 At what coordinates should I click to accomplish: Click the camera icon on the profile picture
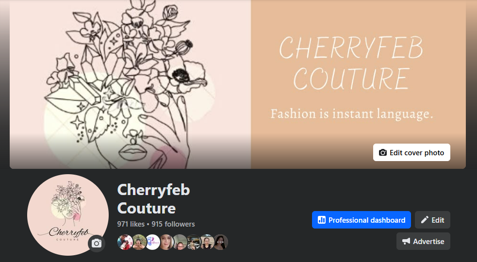tap(97, 244)
